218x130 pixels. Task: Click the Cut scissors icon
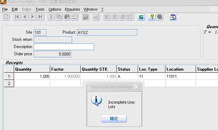(x=51, y=17)
